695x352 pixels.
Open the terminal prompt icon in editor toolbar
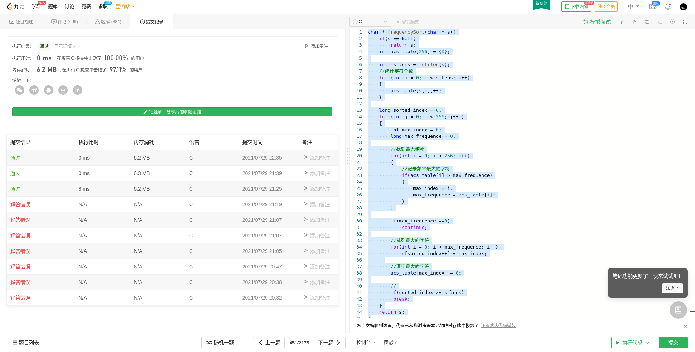660,22
